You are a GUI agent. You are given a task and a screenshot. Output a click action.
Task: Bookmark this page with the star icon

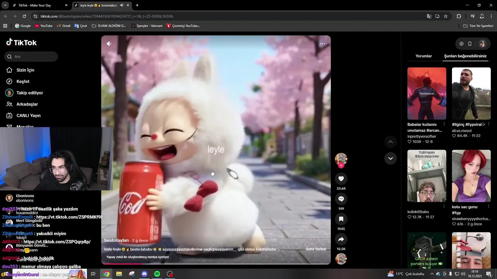446,16
